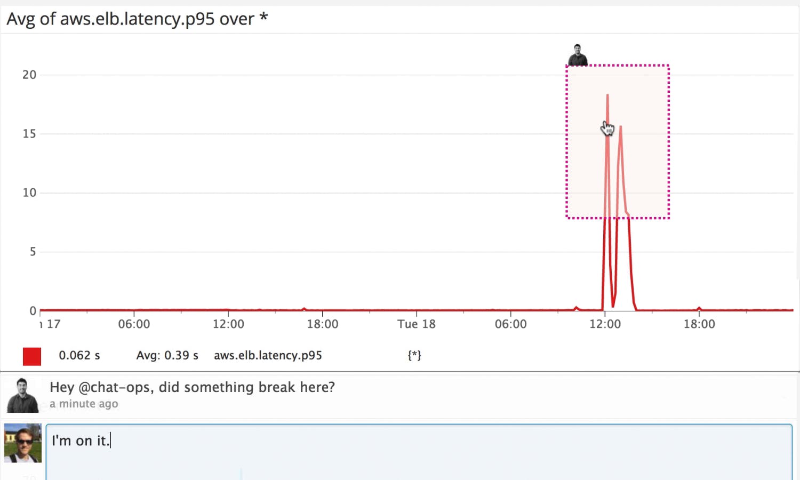Click the y-axis label 15

click(x=29, y=134)
